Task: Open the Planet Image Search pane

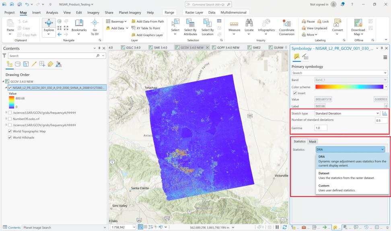Action: click(x=37, y=227)
